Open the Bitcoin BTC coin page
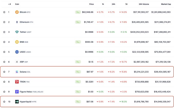 (25, 12)
